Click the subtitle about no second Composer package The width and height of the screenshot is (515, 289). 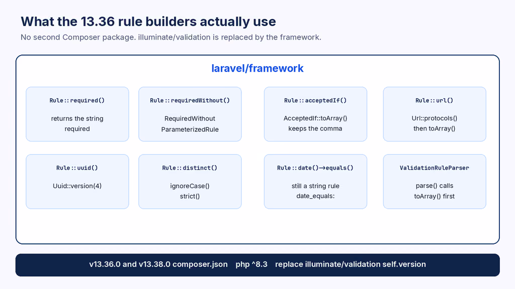[171, 37]
